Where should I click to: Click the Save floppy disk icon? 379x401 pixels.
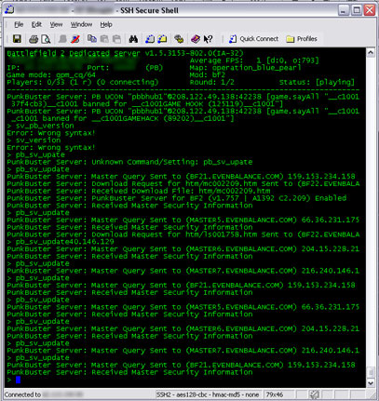17,39
